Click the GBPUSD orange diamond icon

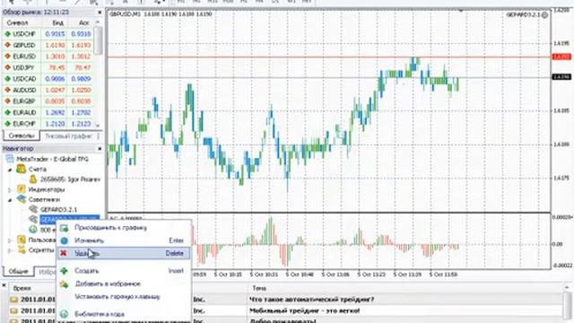click(7, 45)
